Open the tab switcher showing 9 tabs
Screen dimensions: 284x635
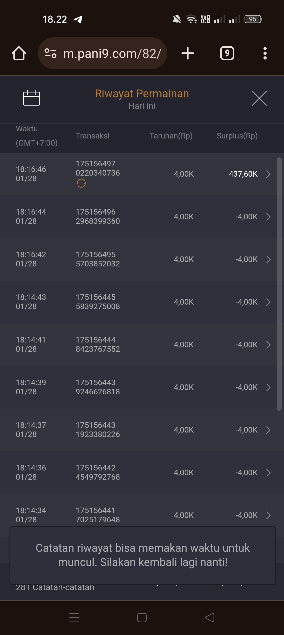[227, 53]
